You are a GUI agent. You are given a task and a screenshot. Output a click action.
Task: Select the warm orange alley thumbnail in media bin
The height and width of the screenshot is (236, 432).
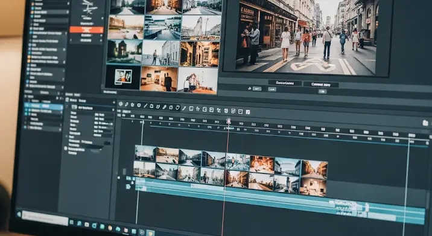200,54
